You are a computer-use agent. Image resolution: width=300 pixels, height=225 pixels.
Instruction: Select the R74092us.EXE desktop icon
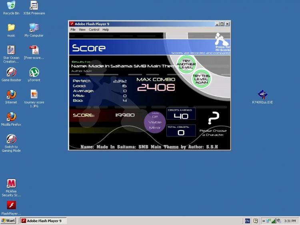pos(262,97)
